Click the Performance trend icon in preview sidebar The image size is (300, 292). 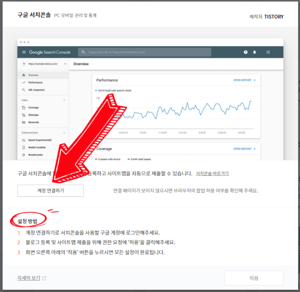(24, 83)
